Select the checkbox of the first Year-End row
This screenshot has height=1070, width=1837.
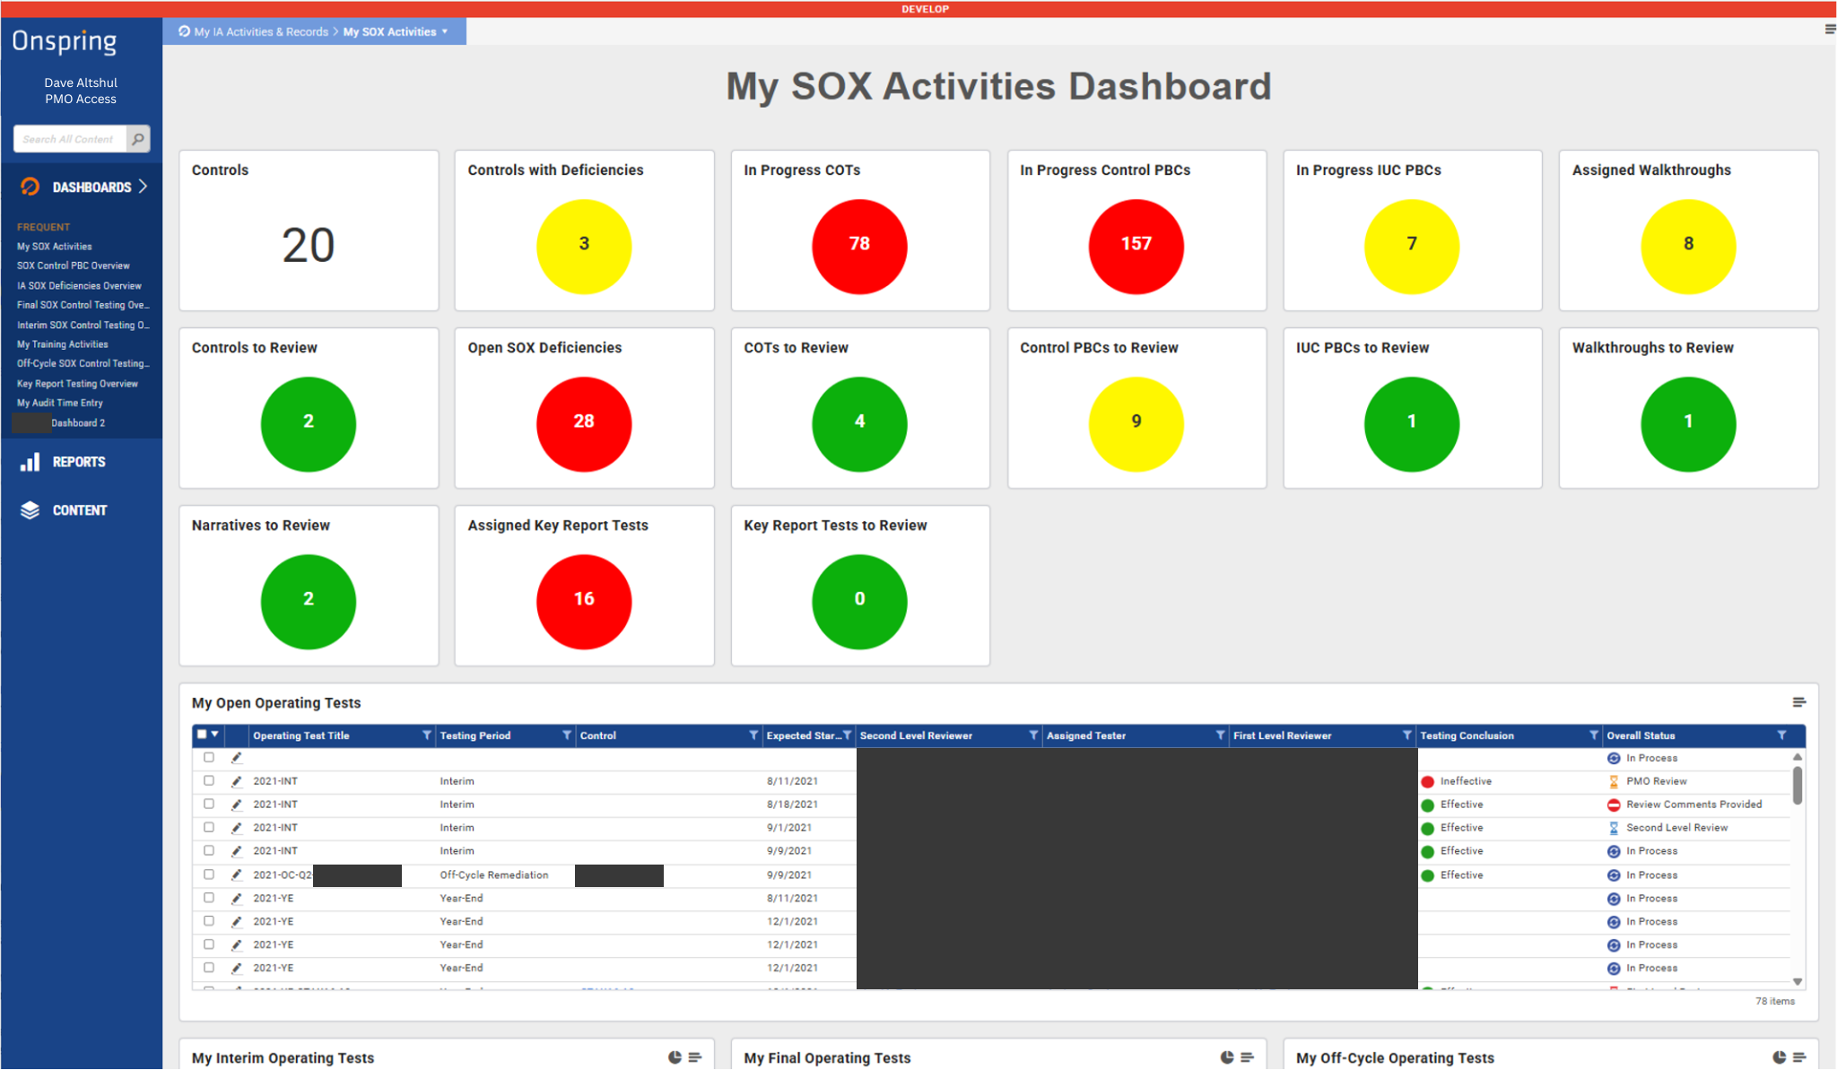click(209, 898)
